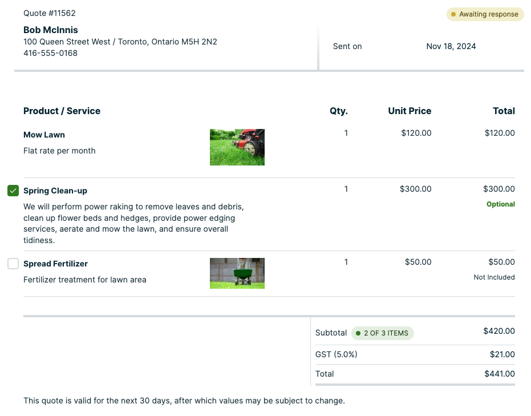
Task: Click the $441.00 total amount
Action: (499, 374)
